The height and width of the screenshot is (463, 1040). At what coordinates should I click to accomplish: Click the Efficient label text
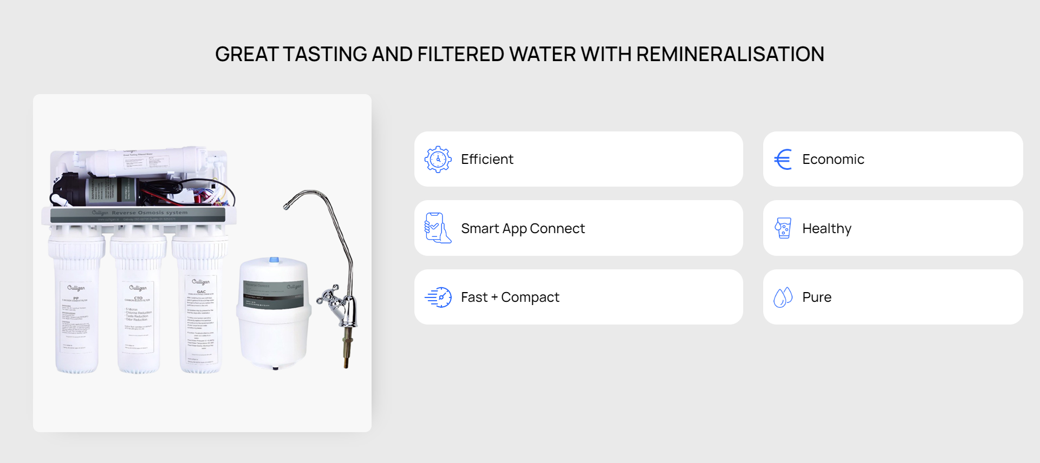pyautogui.click(x=487, y=160)
